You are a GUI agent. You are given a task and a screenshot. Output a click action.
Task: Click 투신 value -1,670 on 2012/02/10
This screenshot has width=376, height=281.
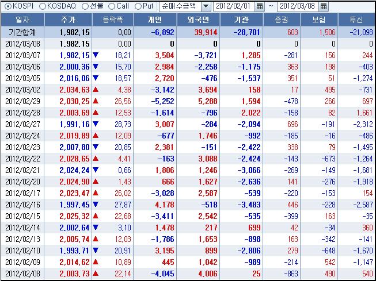[x=363, y=251]
